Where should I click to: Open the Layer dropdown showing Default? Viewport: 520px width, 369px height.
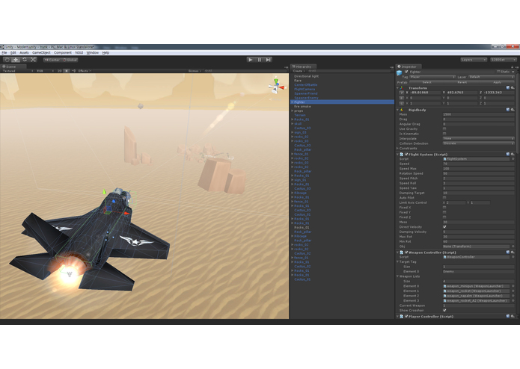491,77
